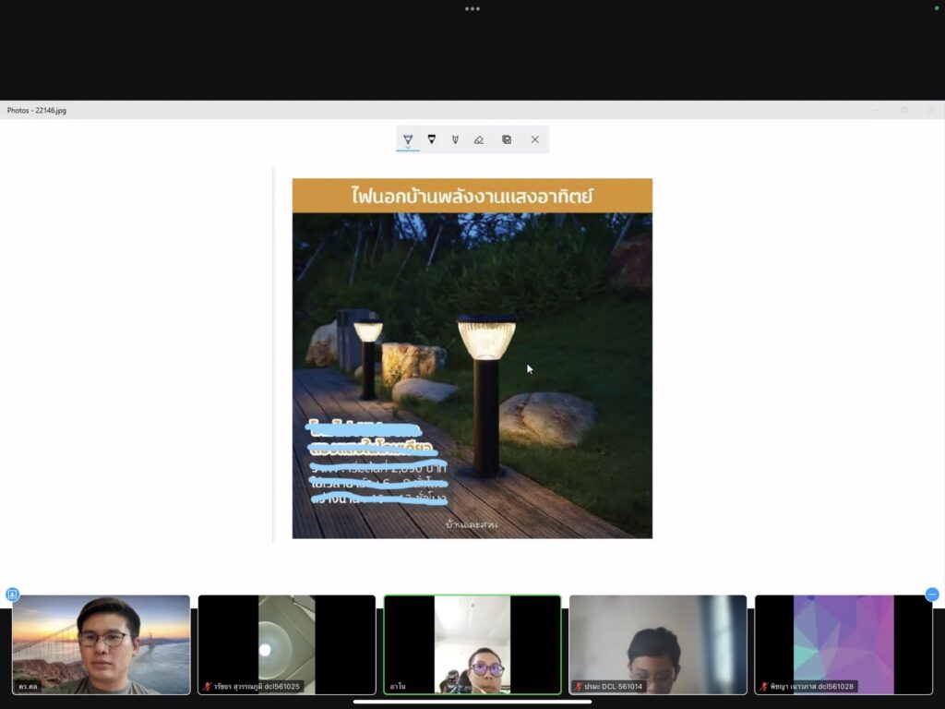Close the drawing toolbar with X
Viewport: 945px width, 709px height.
point(534,139)
